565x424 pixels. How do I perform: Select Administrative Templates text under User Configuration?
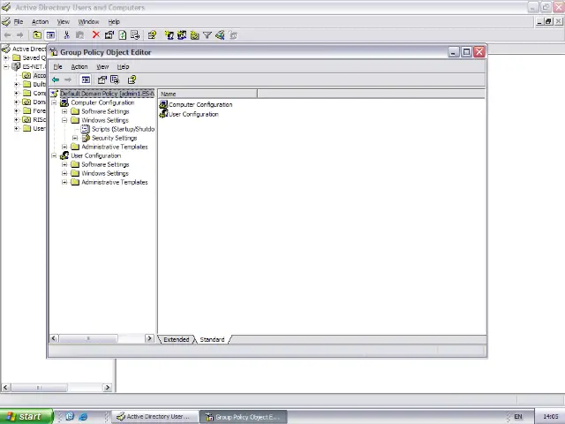point(115,182)
